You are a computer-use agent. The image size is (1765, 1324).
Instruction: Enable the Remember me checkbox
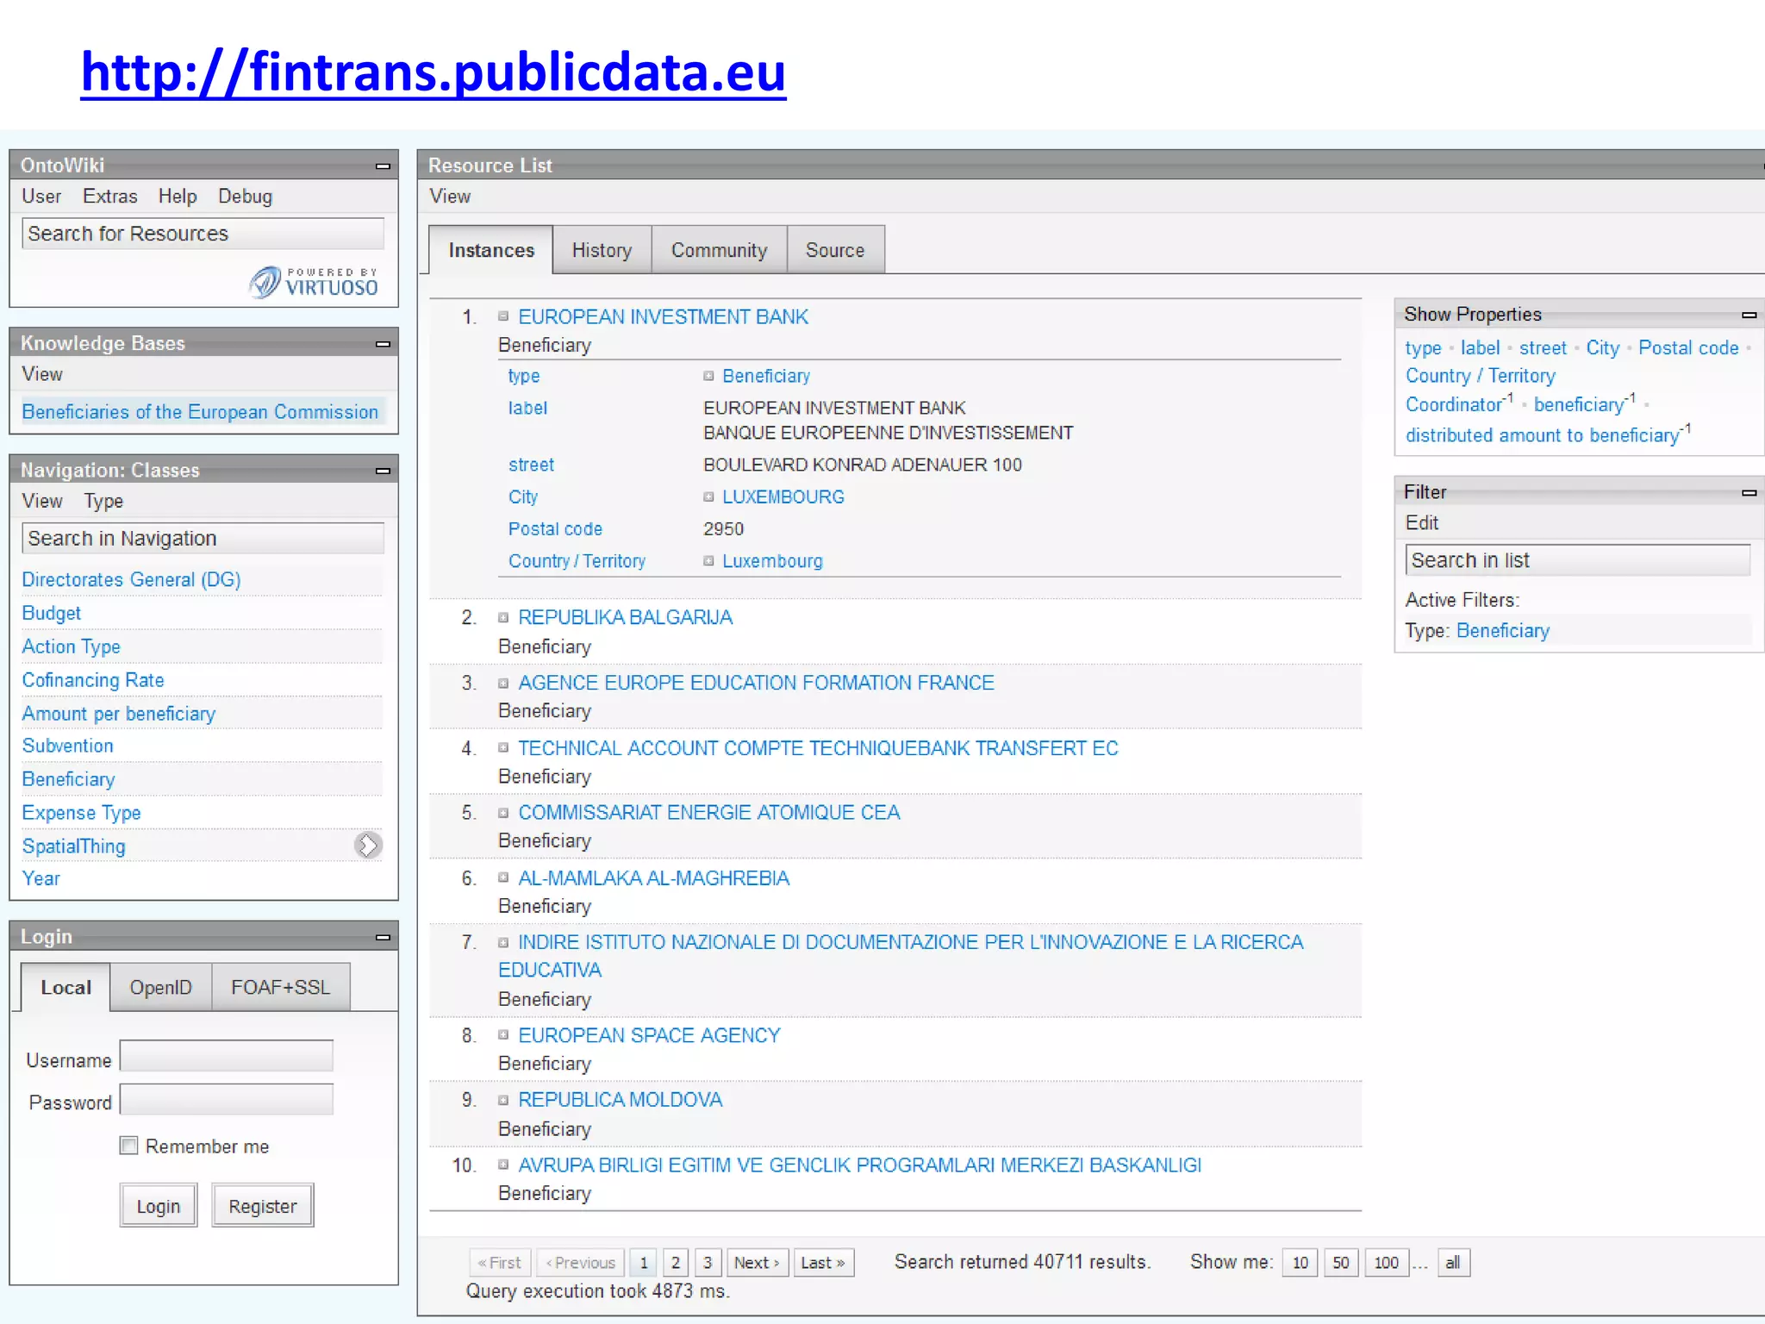point(128,1146)
